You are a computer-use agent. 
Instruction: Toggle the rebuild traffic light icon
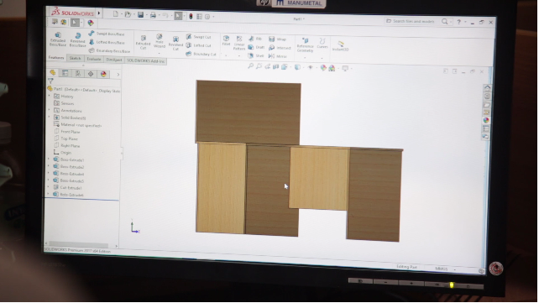(191, 16)
